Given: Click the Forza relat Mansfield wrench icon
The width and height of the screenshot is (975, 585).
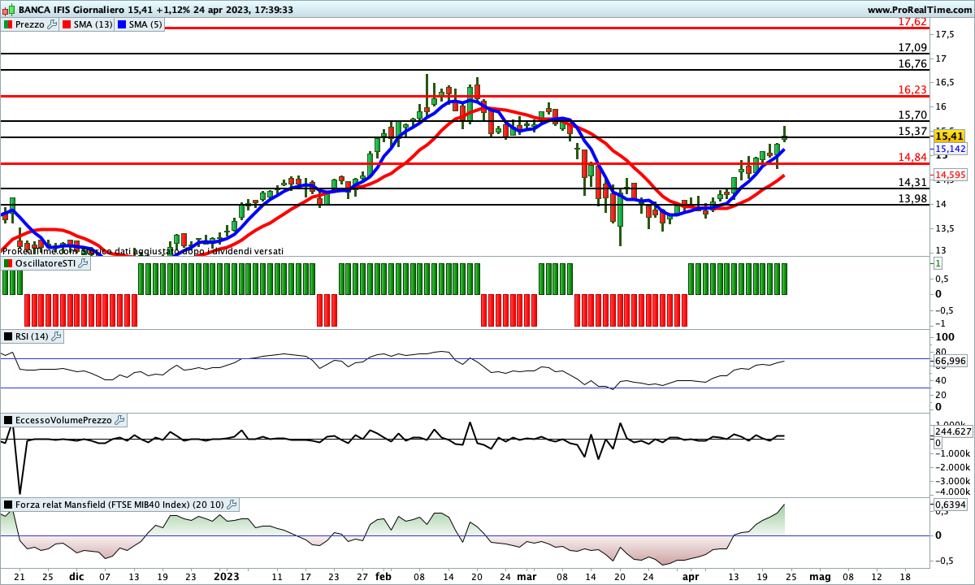Looking at the screenshot, I should 232,505.
